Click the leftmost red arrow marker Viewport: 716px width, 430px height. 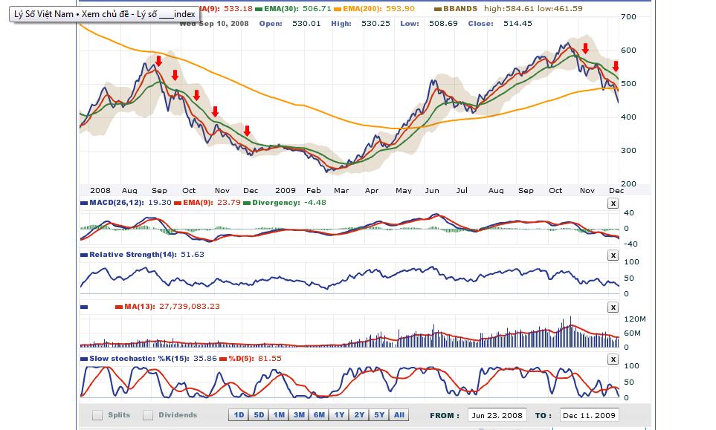point(158,61)
